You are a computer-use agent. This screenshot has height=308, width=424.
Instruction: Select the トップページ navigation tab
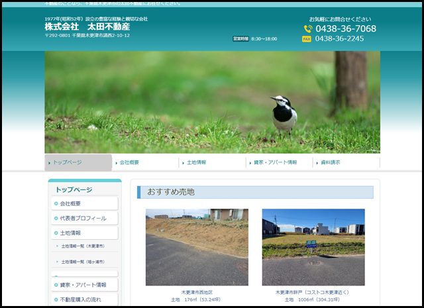click(x=78, y=162)
